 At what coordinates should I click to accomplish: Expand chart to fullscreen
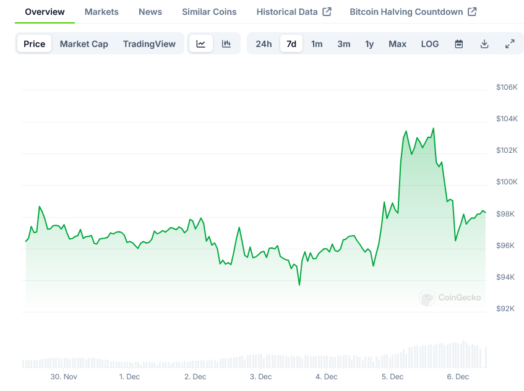click(x=510, y=44)
